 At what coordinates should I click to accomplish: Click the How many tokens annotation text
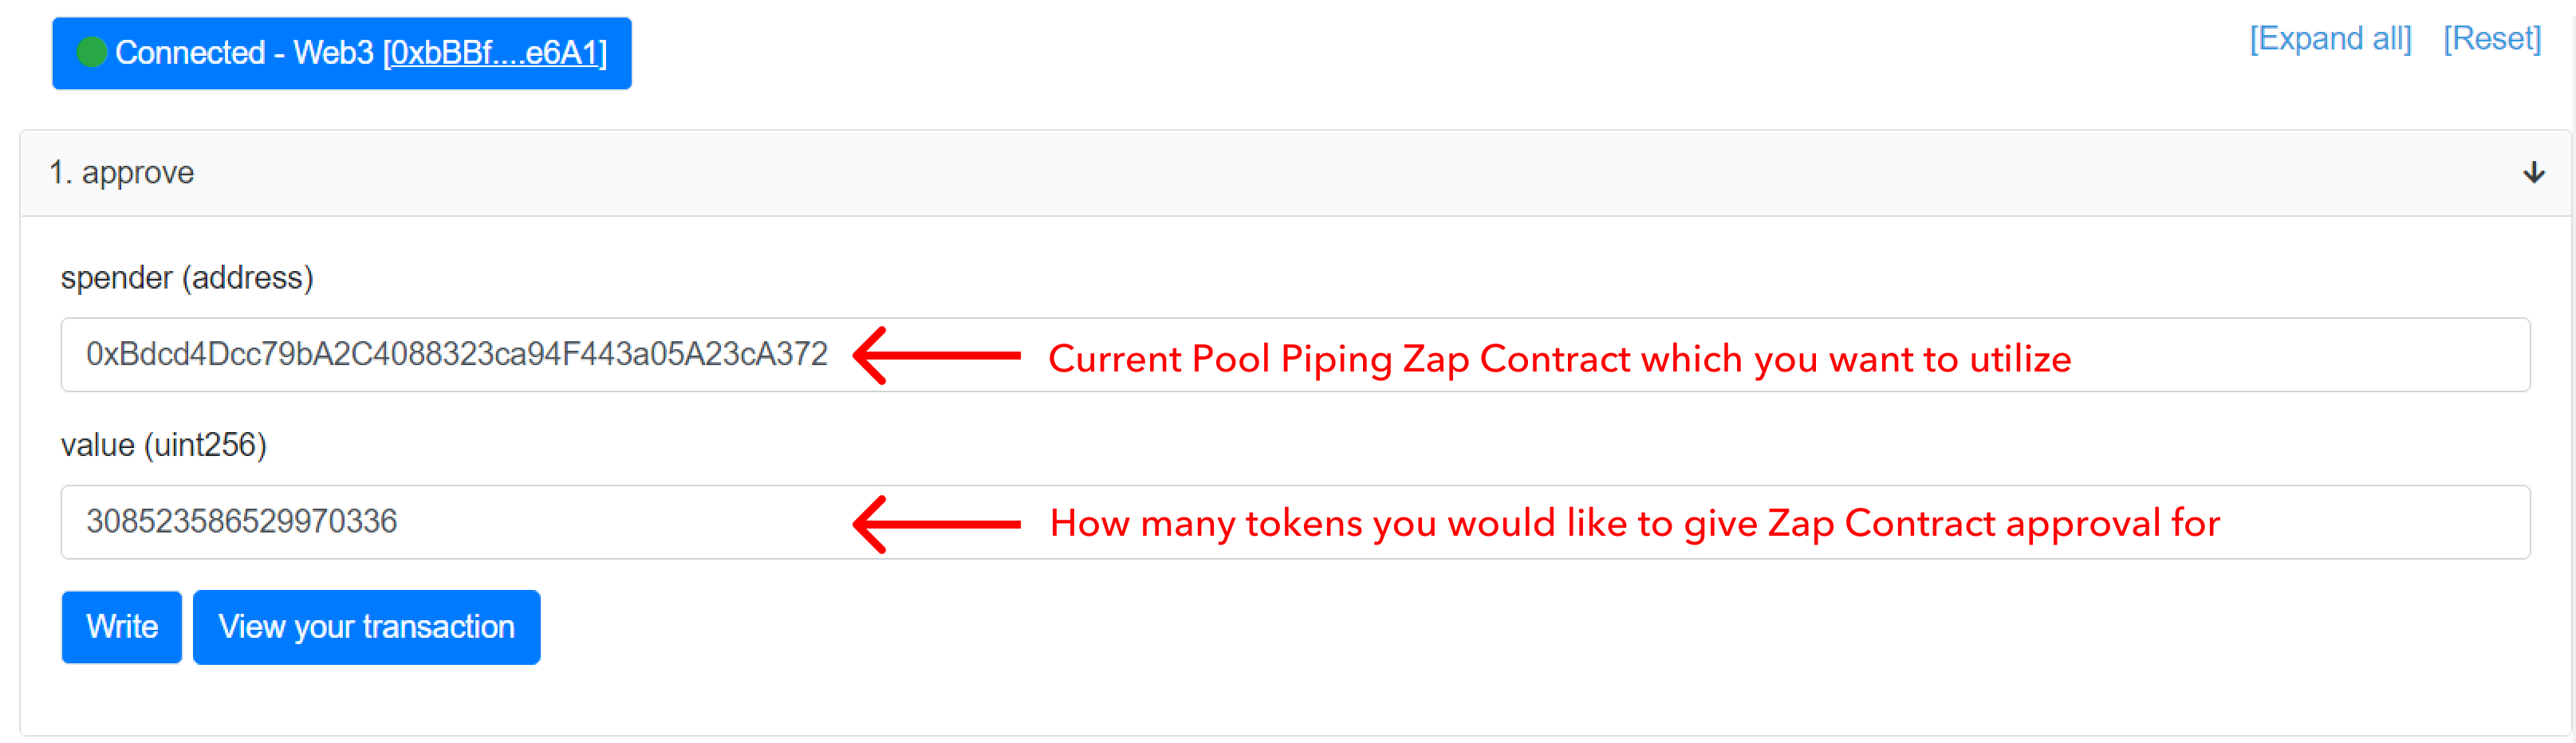click(1635, 523)
